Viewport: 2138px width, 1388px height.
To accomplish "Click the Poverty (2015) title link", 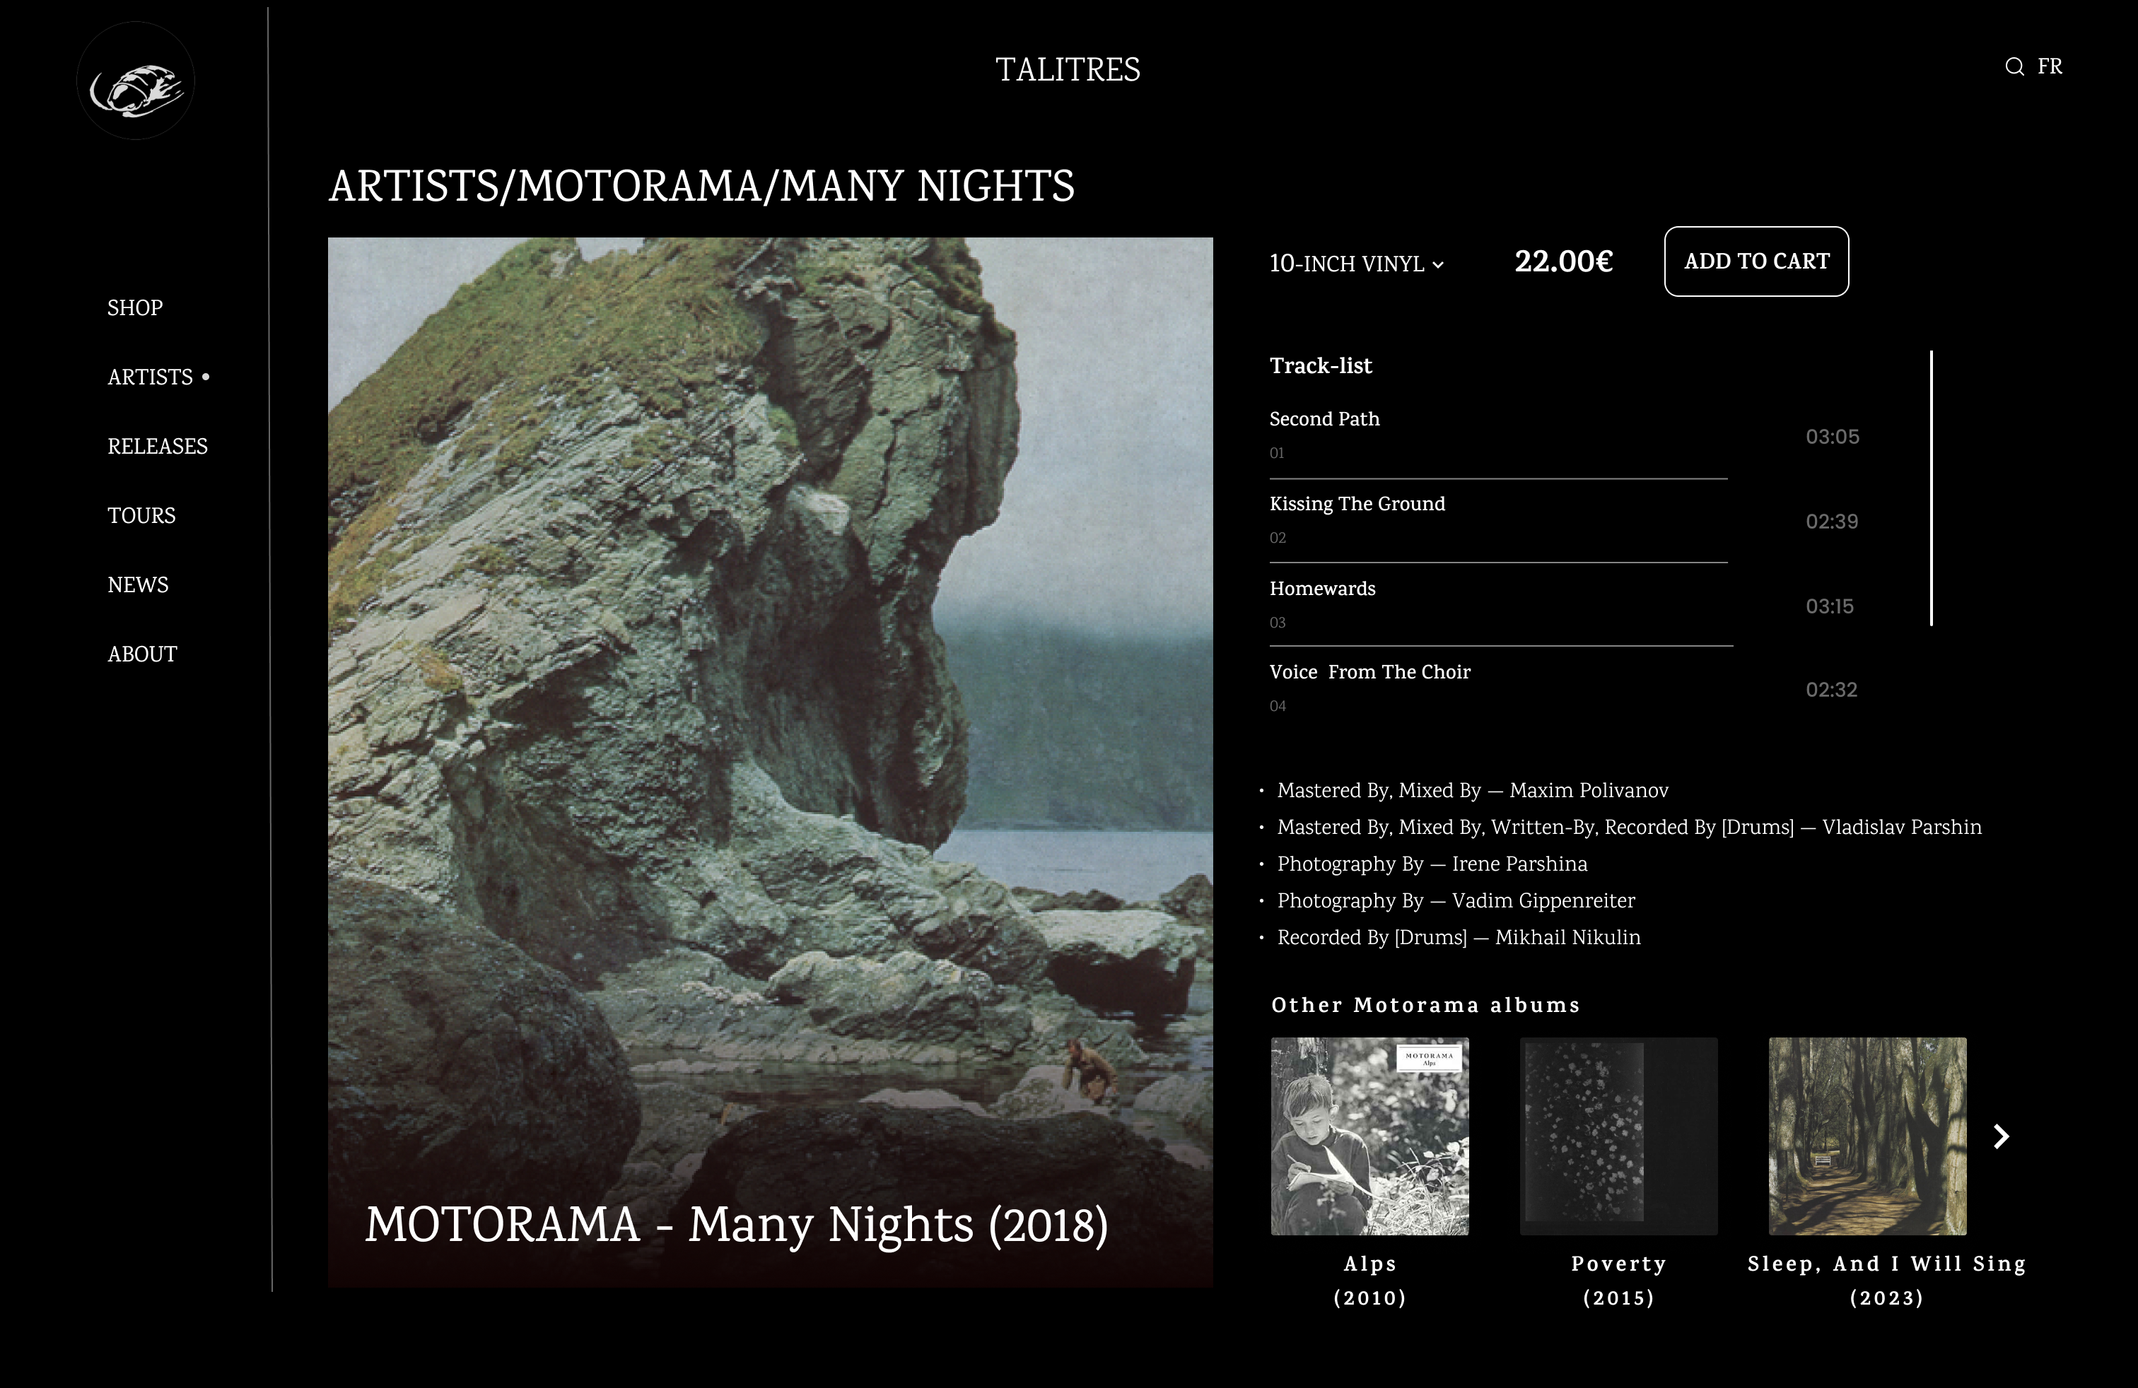I will tap(1619, 1281).
